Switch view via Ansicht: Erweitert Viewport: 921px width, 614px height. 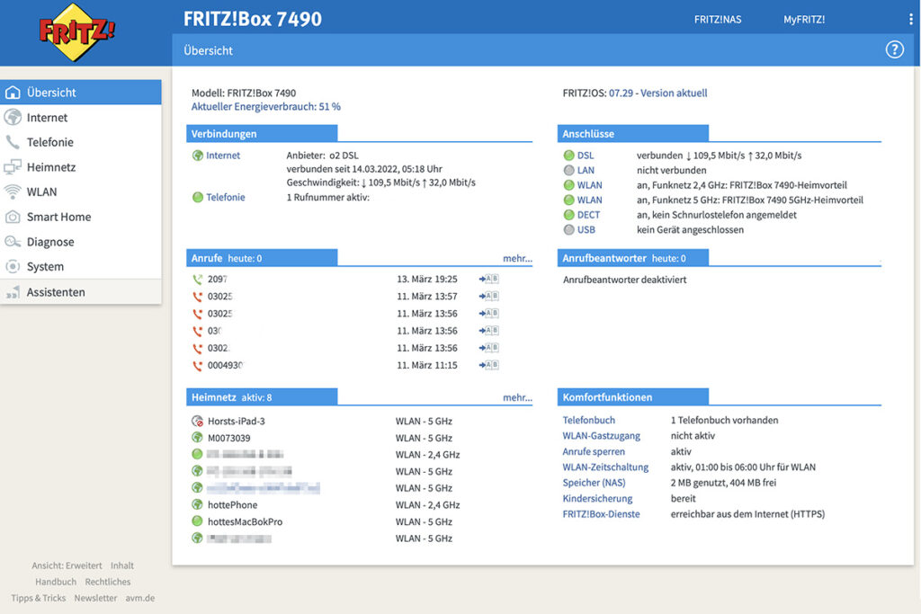[x=67, y=565]
